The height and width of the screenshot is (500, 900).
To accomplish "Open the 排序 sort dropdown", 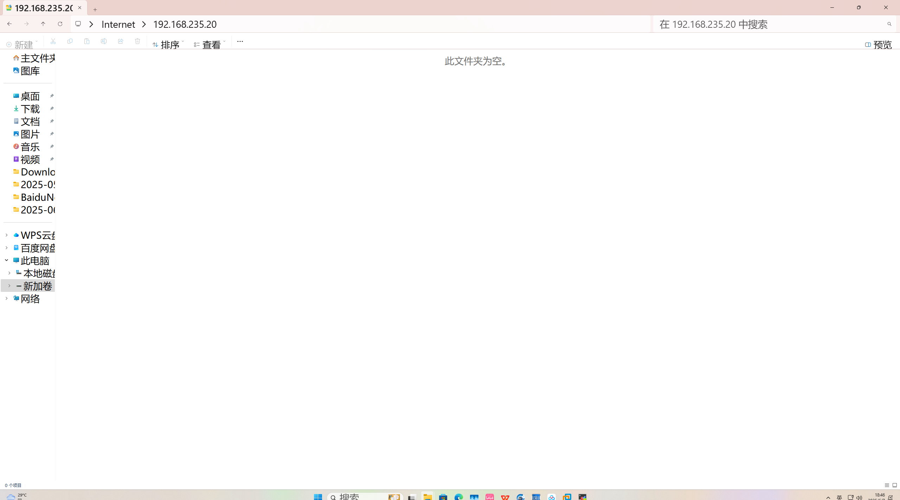I will point(168,45).
